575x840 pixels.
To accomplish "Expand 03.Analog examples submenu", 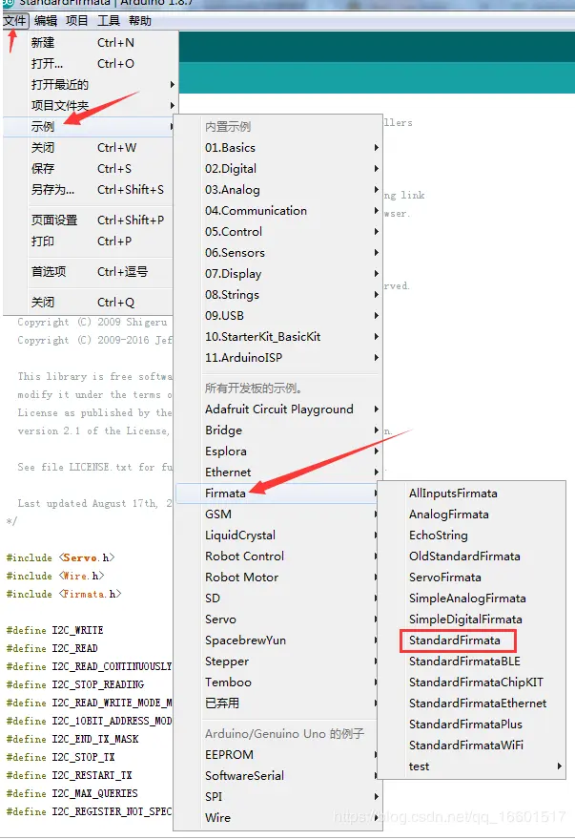I will click(277, 190).
